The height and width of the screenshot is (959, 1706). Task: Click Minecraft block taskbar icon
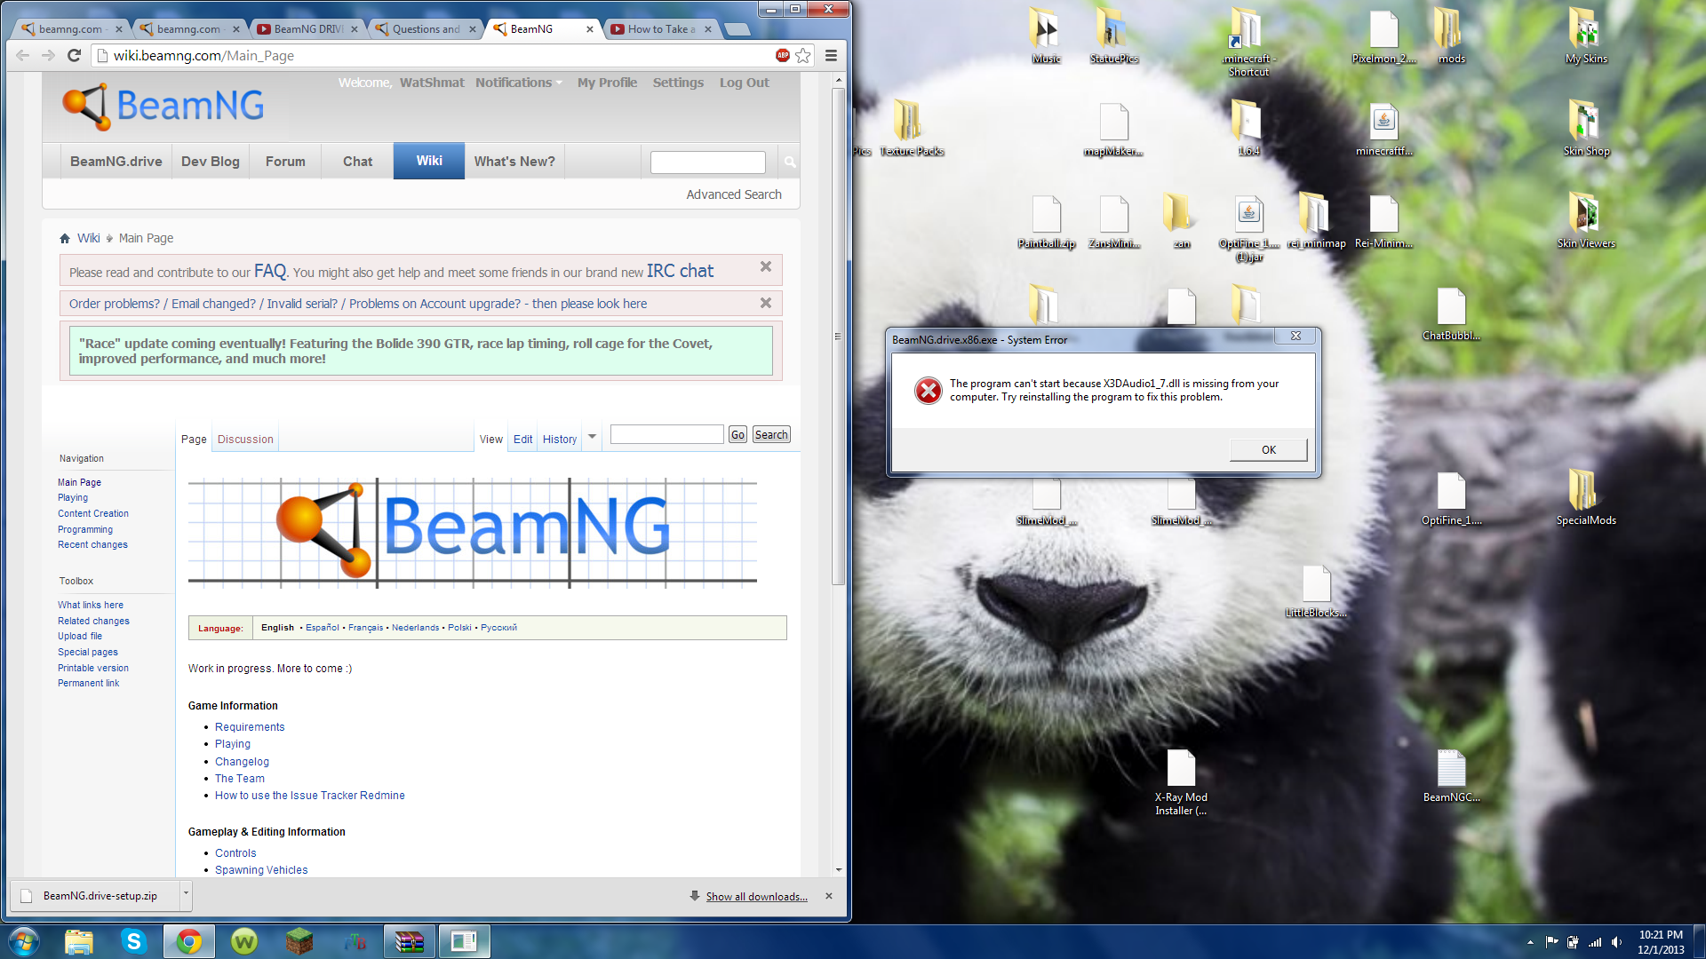[299, 941]
